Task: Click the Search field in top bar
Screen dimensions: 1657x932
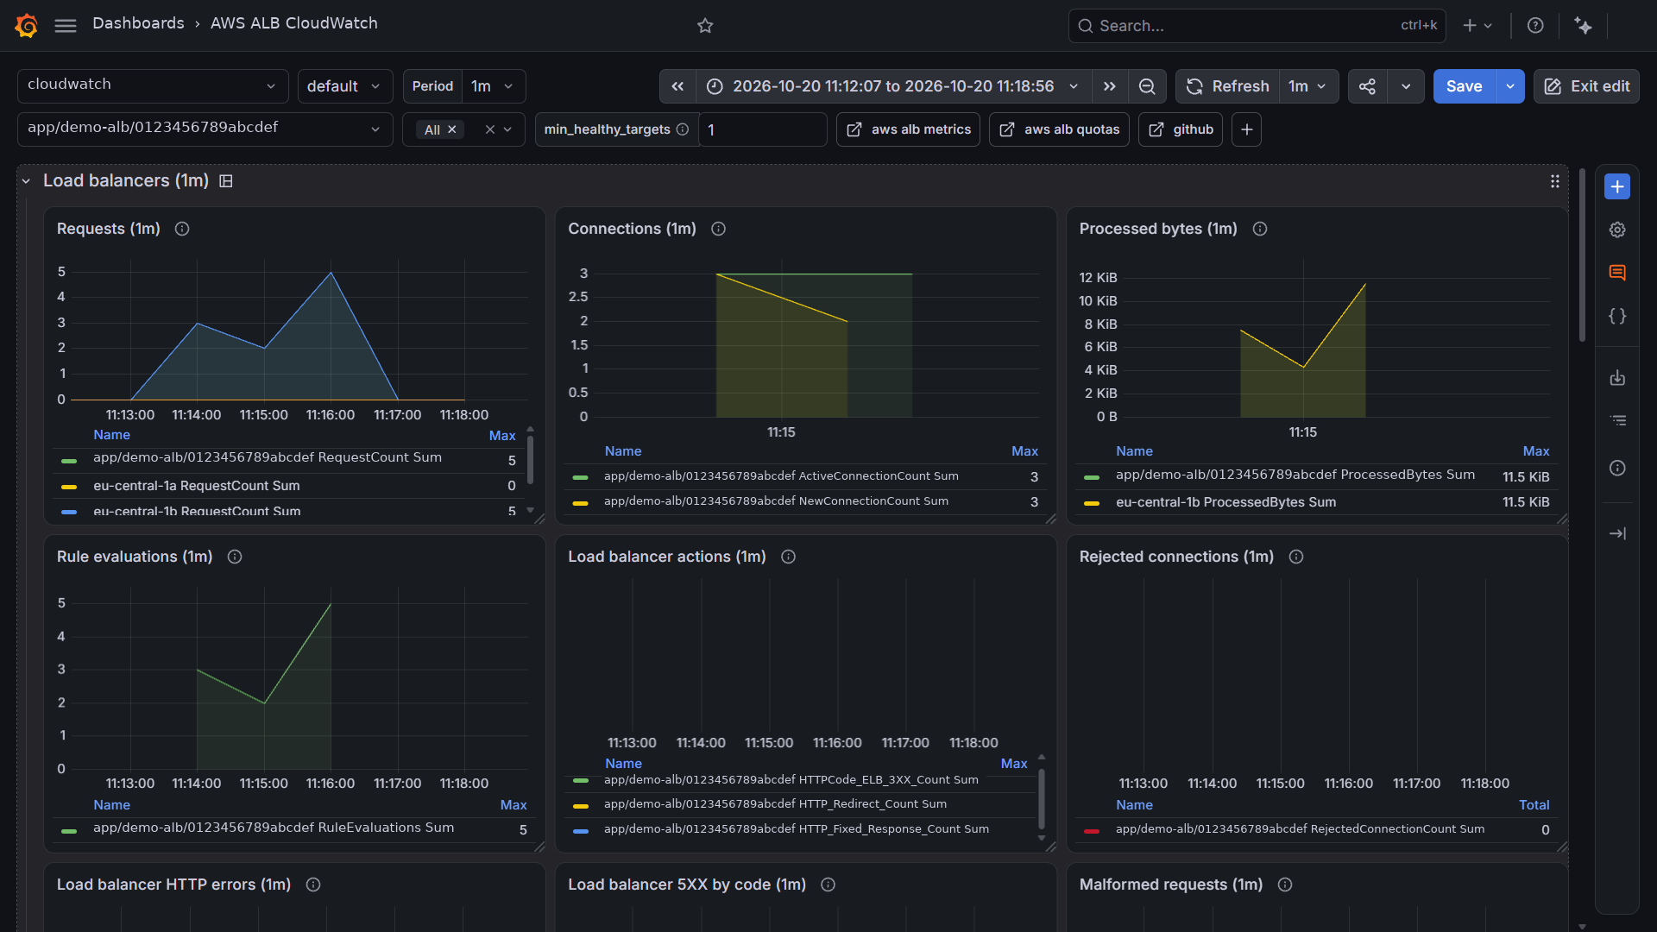Action: (x=1257, y=26)
